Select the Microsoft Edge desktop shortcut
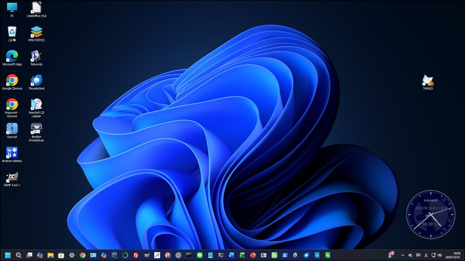 point(12,56)
